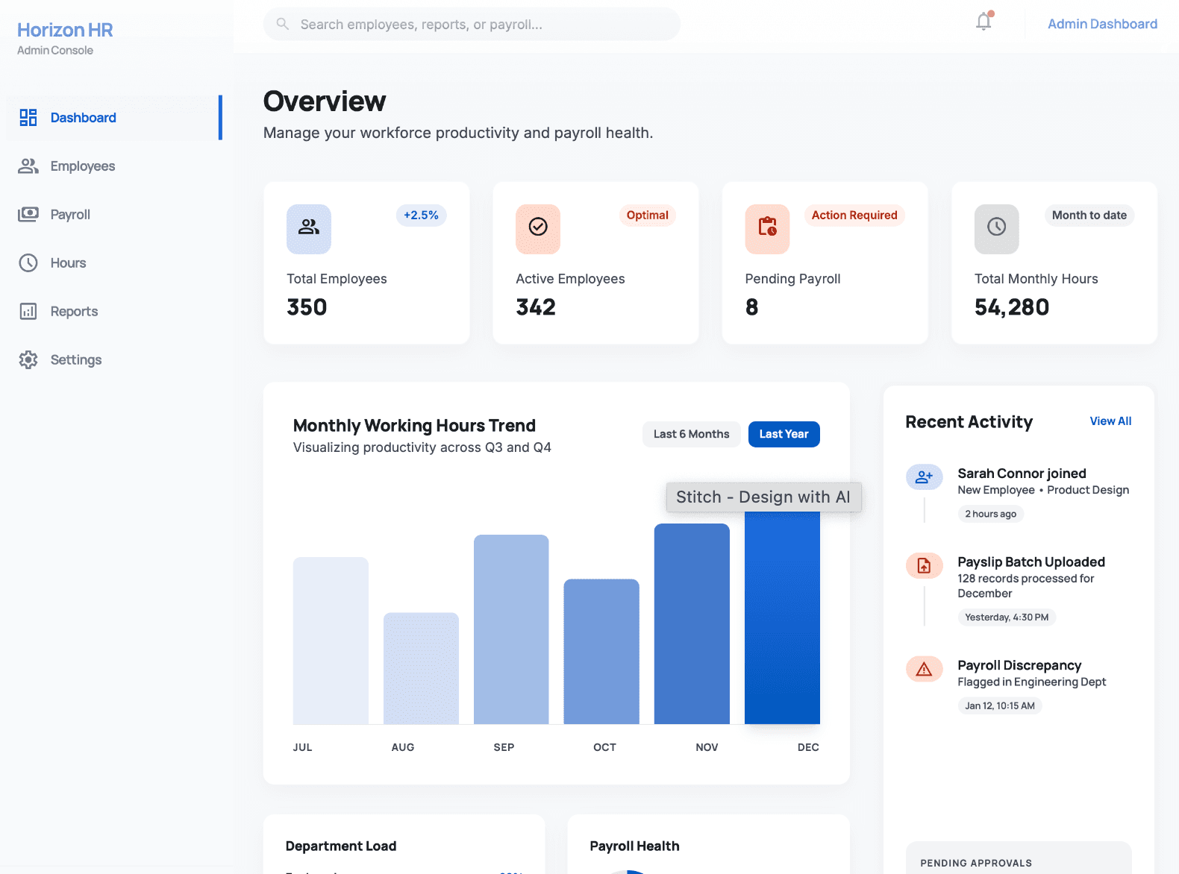Viewport: 1179px width, 874px height.
Task: Select the Last 6 Months range
Action: 691,434
